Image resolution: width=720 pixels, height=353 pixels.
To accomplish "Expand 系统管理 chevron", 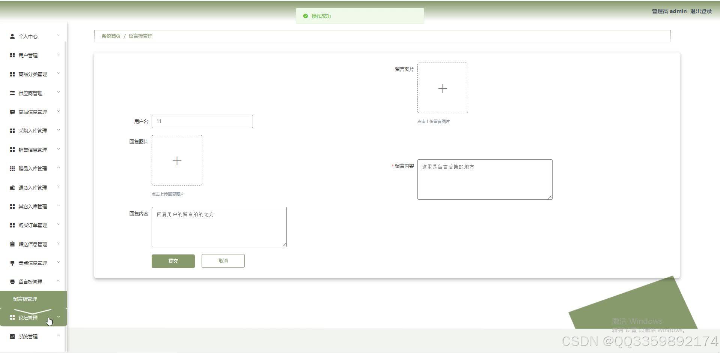I will click(x=59, y=336).
